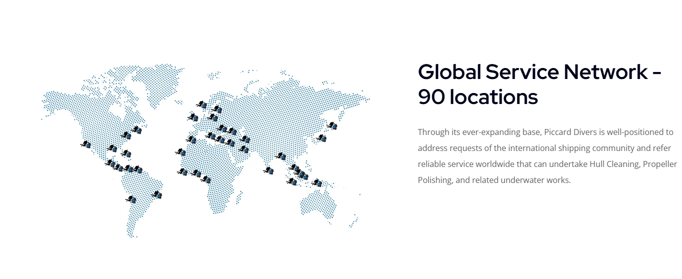Select the diver icon on the US Gulf coast
Image resolution: width=682 pixels, height=279 pixels.
tap(113, 148)
